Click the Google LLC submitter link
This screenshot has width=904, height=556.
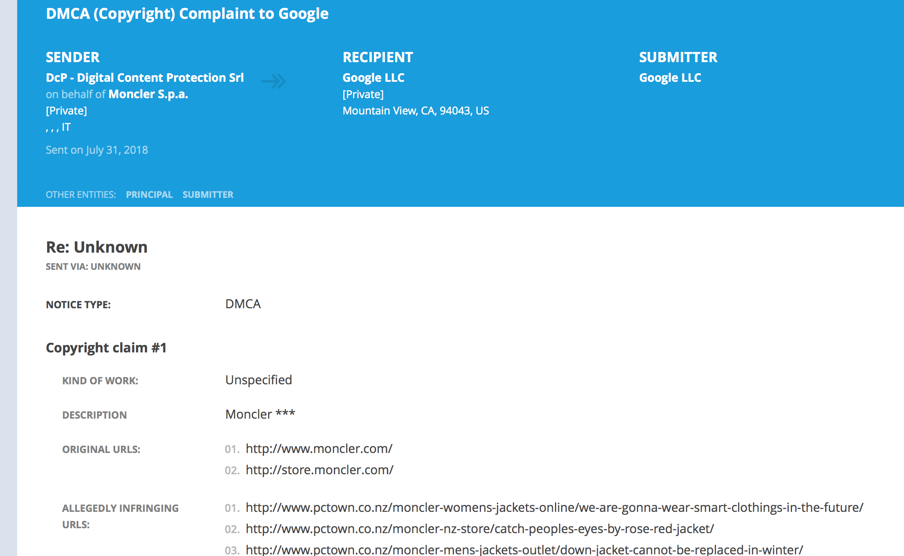pyautogui.click(x=670, y=78)
